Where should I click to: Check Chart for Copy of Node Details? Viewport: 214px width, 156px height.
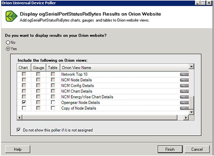(24, 108)
